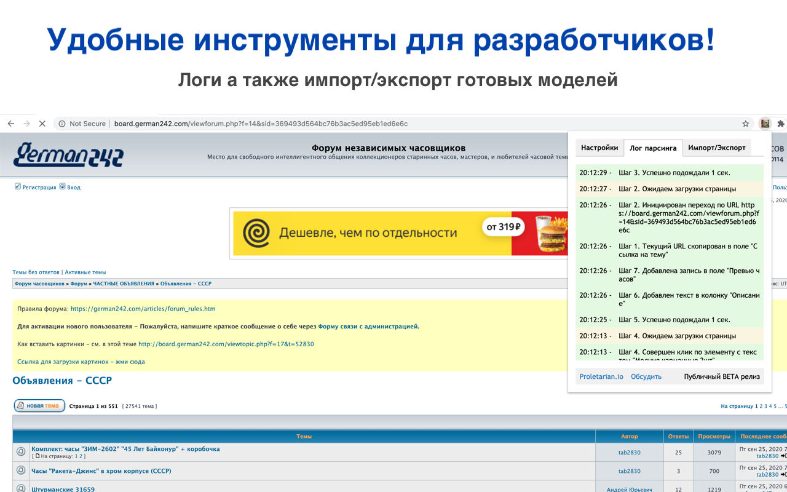Open Темы без ответов link
Screen dimensions: 787x492
[x=36, y=272]
